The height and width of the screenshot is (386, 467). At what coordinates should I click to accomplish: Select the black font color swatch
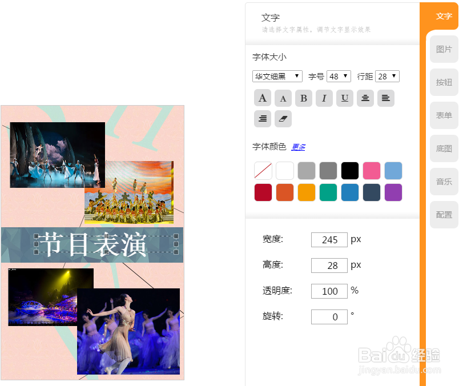coord(349,170)
